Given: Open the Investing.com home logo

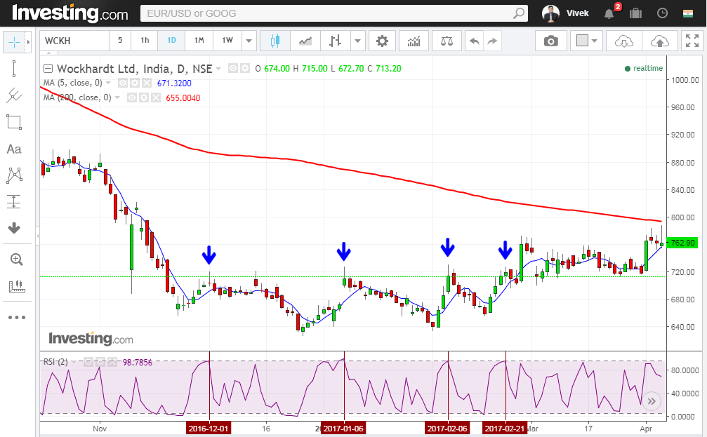Looking at the screenshot, I should [x=70, y=13].
